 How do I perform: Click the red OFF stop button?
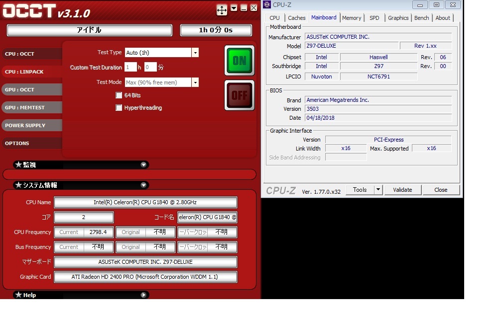pyautogui.click(x=240, y=95)
